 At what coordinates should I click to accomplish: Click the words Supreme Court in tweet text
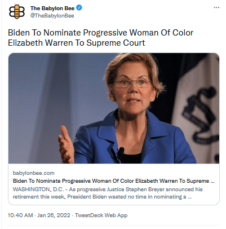pos(116,43)
